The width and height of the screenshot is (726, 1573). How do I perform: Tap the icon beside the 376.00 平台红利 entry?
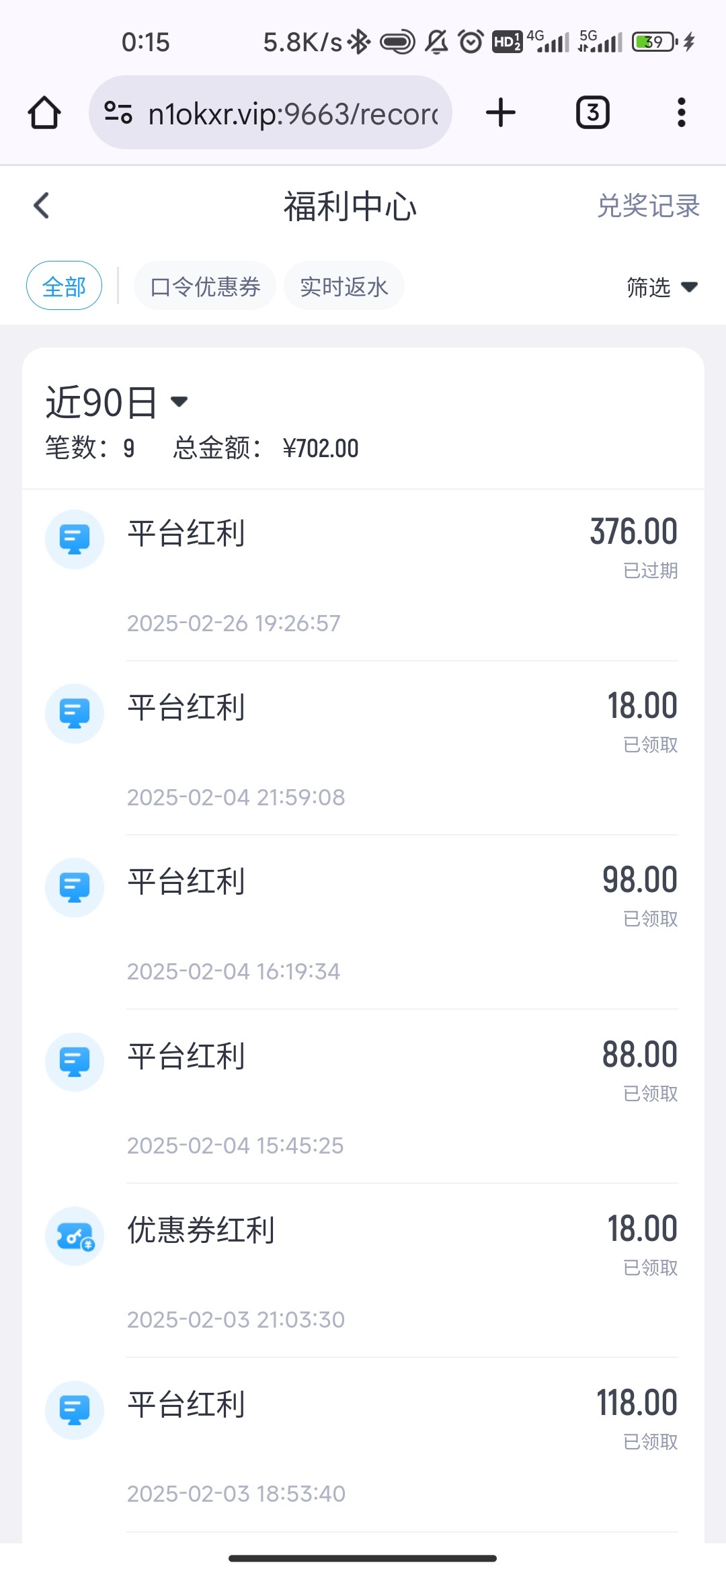(x=75, y=539)
